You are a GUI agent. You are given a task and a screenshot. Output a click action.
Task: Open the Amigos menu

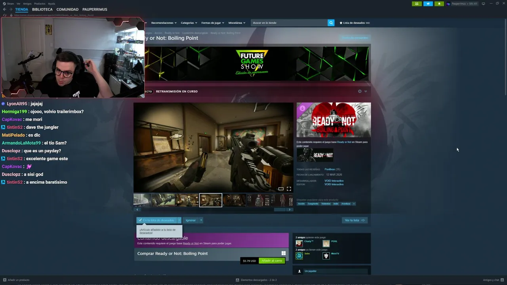click(27, 4)
